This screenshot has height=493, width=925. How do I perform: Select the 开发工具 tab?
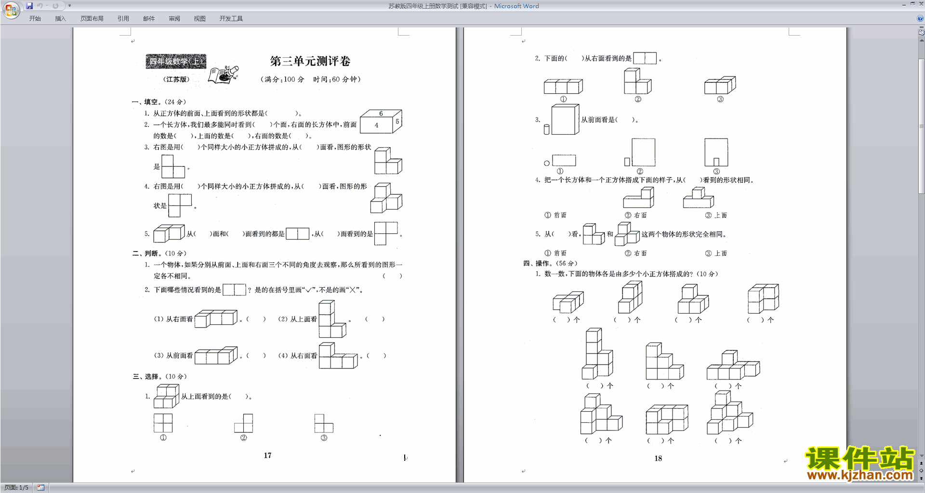(231, 19)
